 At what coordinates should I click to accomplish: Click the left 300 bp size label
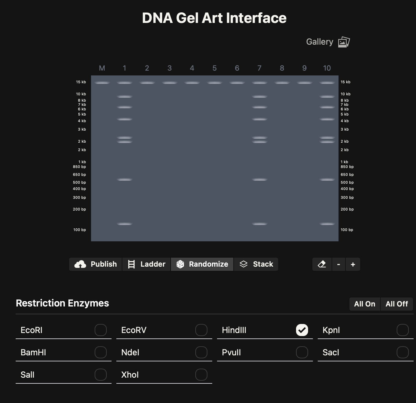[x=79, y=198]
